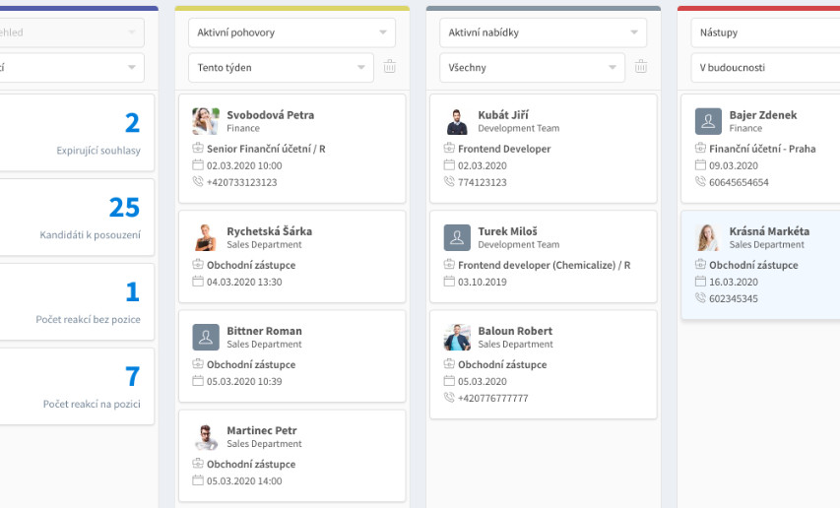Click Kubát Jiří profile photo
Image resolution: width=840 pixels, height=508 pixels.
click(x=457, y=121)
